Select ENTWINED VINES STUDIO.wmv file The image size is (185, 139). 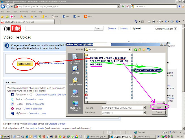pos(147,70)
